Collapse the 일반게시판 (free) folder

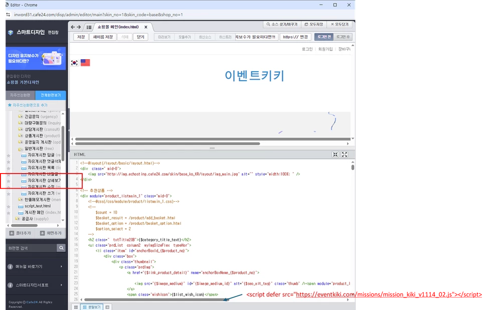click(21, 149)
